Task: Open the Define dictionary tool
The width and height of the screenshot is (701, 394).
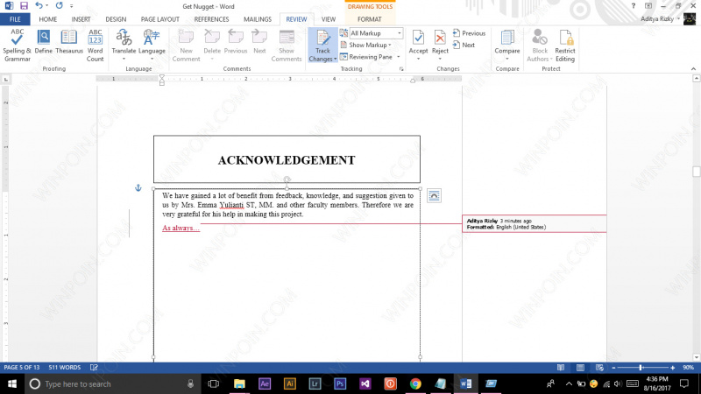Action: 43,42
